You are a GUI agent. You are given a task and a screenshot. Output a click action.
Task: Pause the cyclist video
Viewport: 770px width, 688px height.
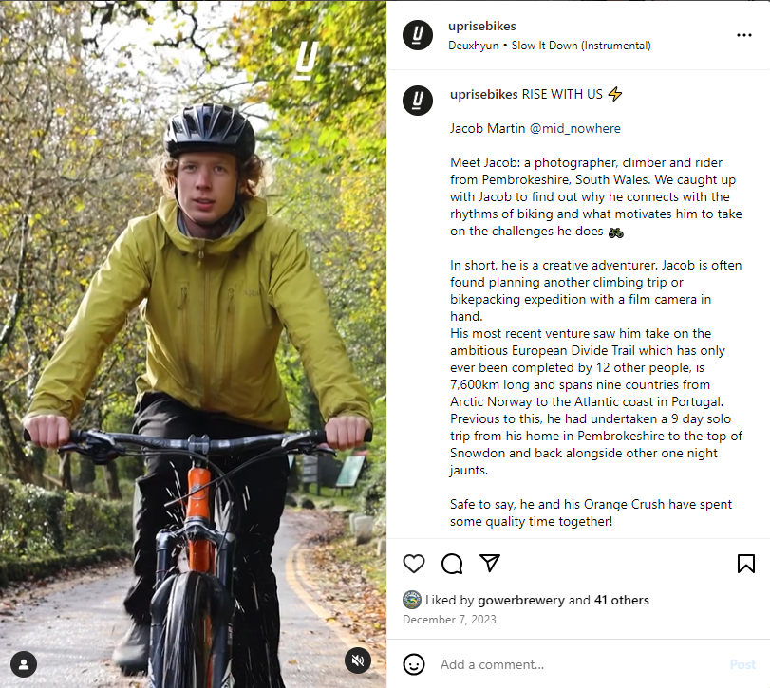tap(193, 342)
